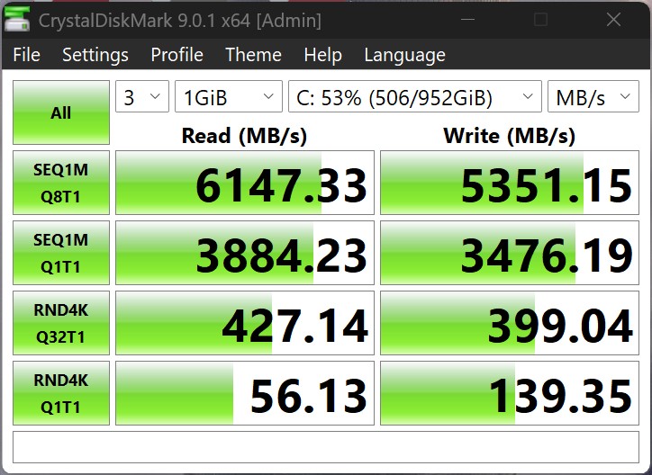Screen dimensions: 652x475
Task: Open the C: 53% drive selection dropdown
Action: click(x=415, y=96)
